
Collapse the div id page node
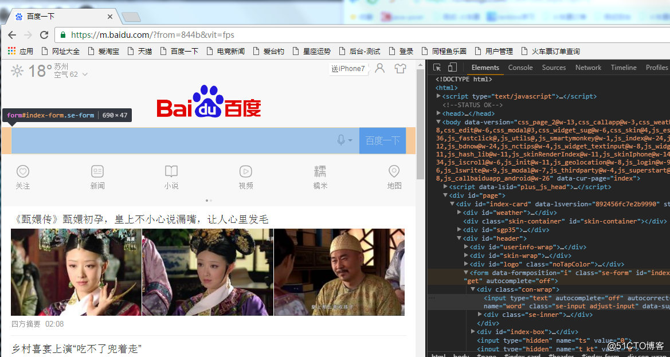[x=446, y=195]
